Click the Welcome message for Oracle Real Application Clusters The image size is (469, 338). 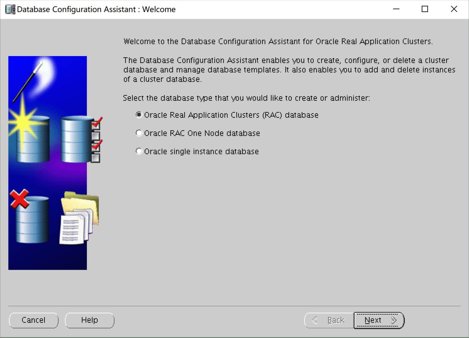pos(278,42)
